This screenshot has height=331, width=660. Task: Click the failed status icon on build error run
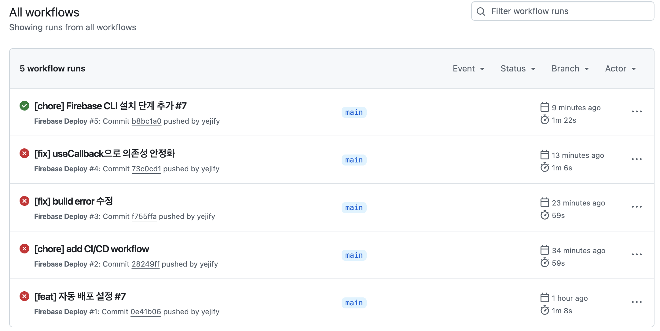click(x=24, y=201)
